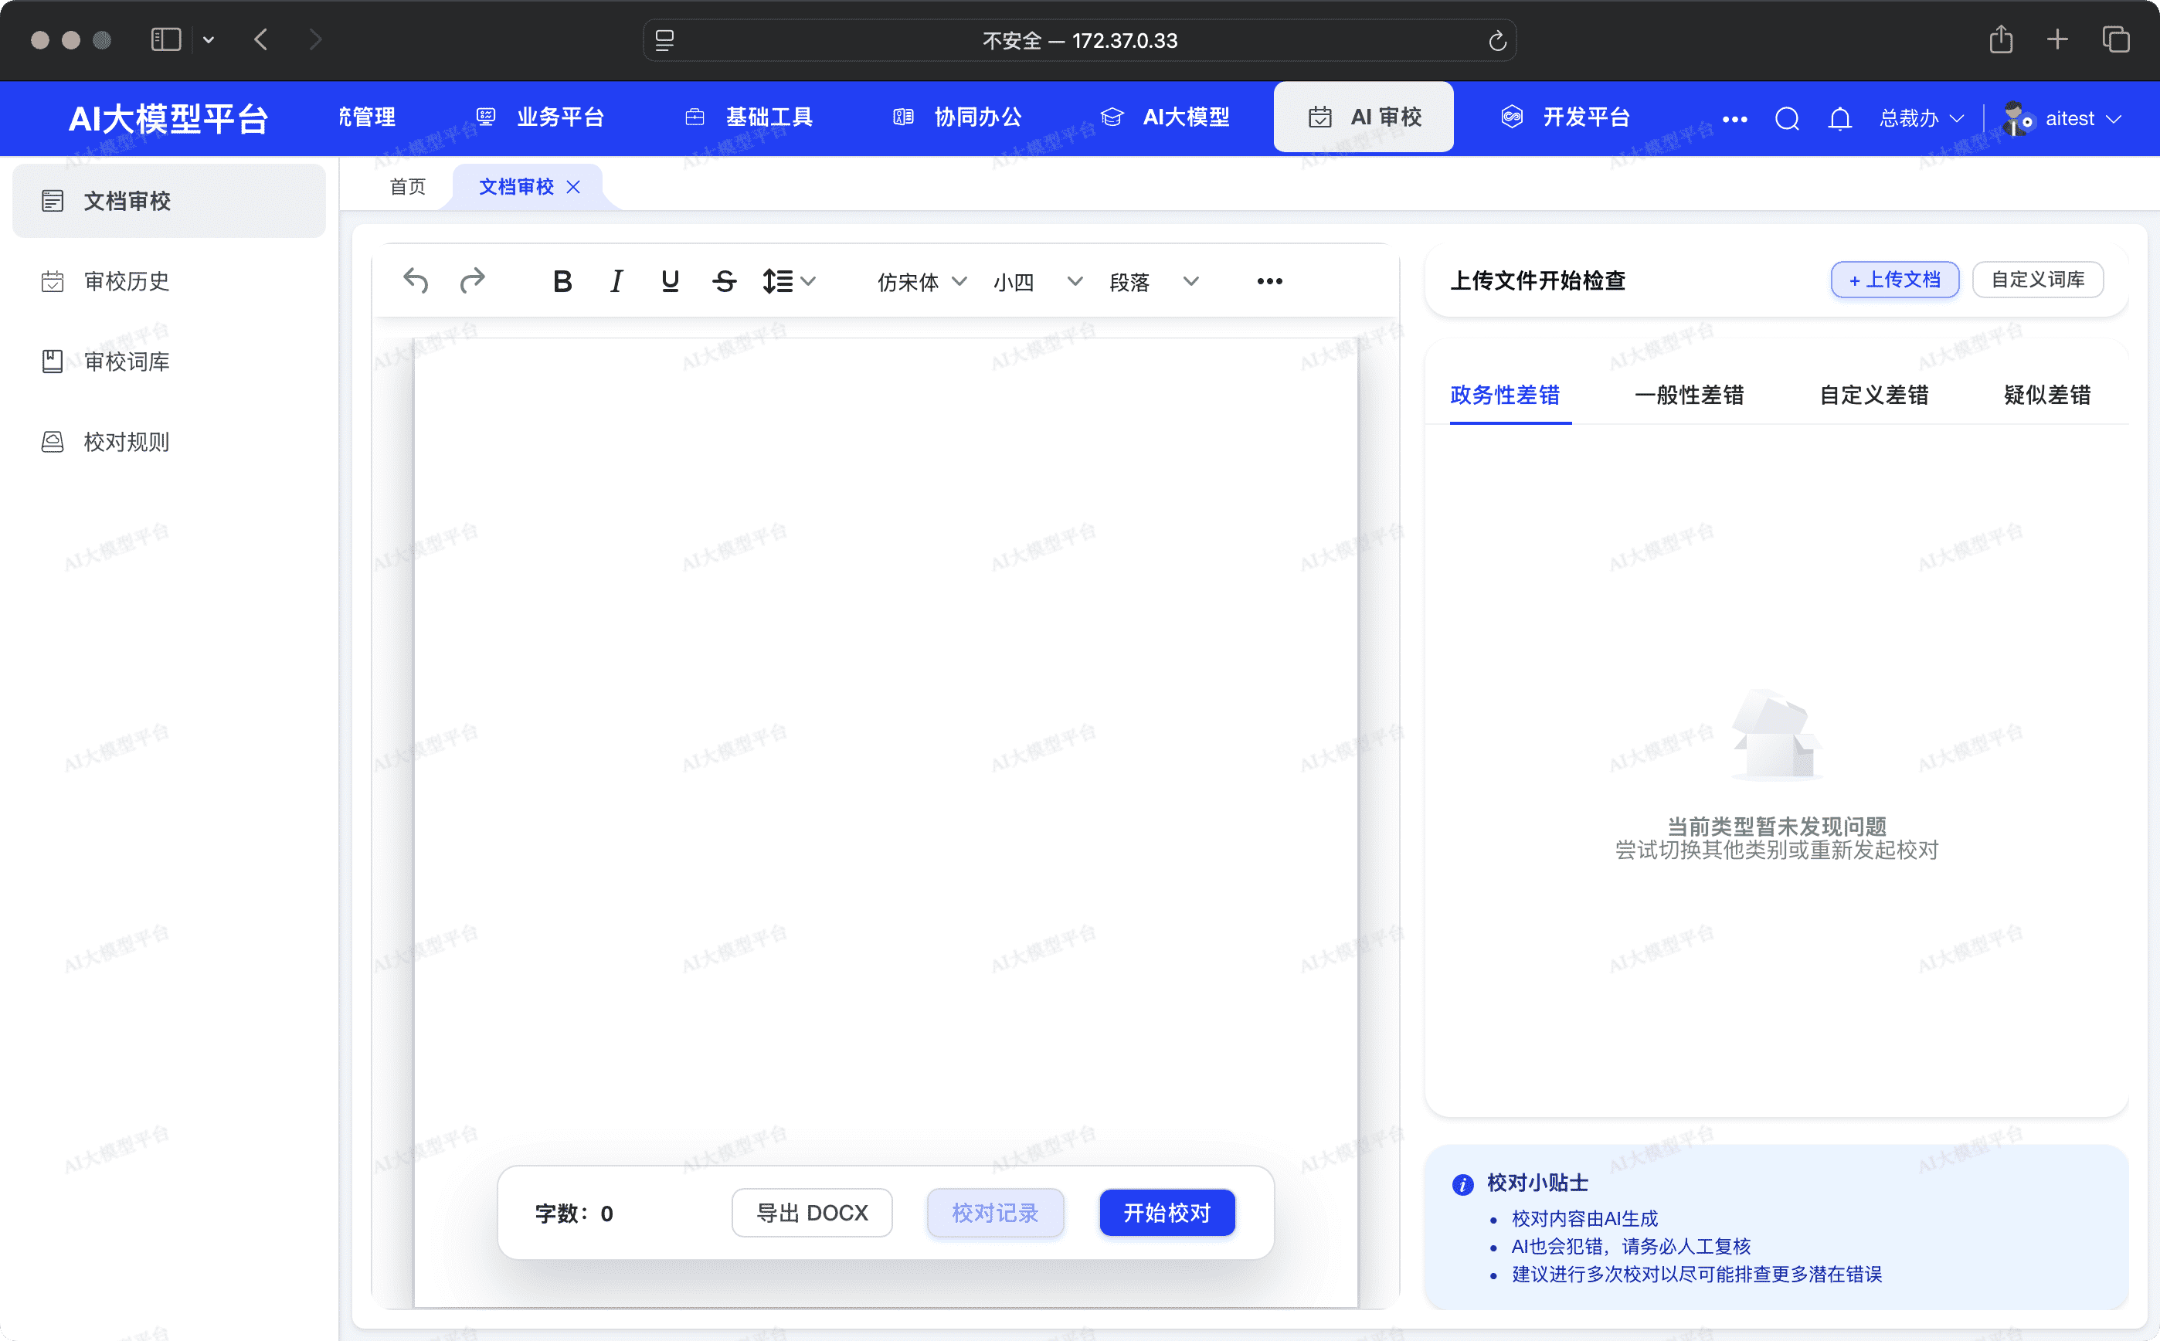Open the AI大模型 top menu
Image resolution: width=2160 pixels, height=1341 pixels.
click(x=1165, y=117)
